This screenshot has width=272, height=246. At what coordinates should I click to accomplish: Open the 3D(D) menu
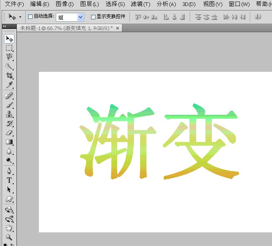189,4
